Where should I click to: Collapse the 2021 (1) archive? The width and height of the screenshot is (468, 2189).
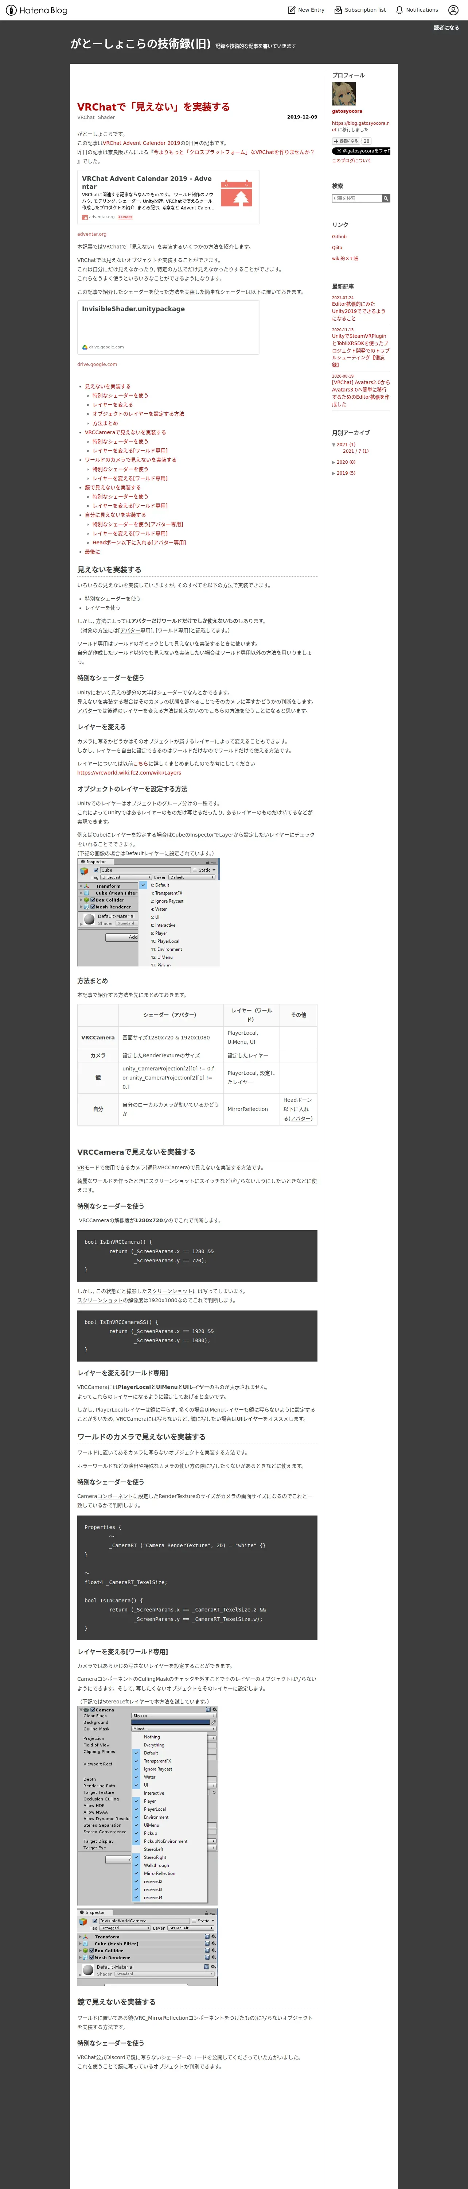(x=334, y=444)
